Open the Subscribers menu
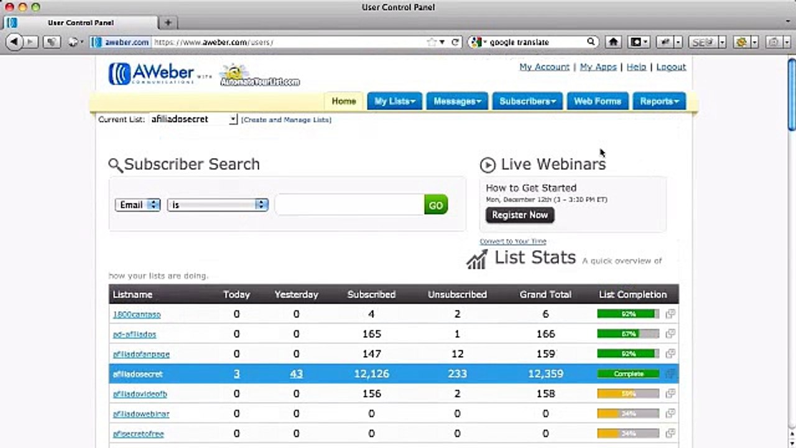Screen dimensions: 796x448 tap(527, 101)
